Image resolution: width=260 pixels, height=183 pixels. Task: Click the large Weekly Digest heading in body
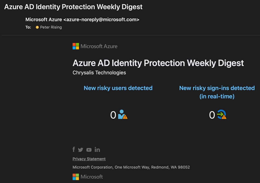(x=158, y=63)
